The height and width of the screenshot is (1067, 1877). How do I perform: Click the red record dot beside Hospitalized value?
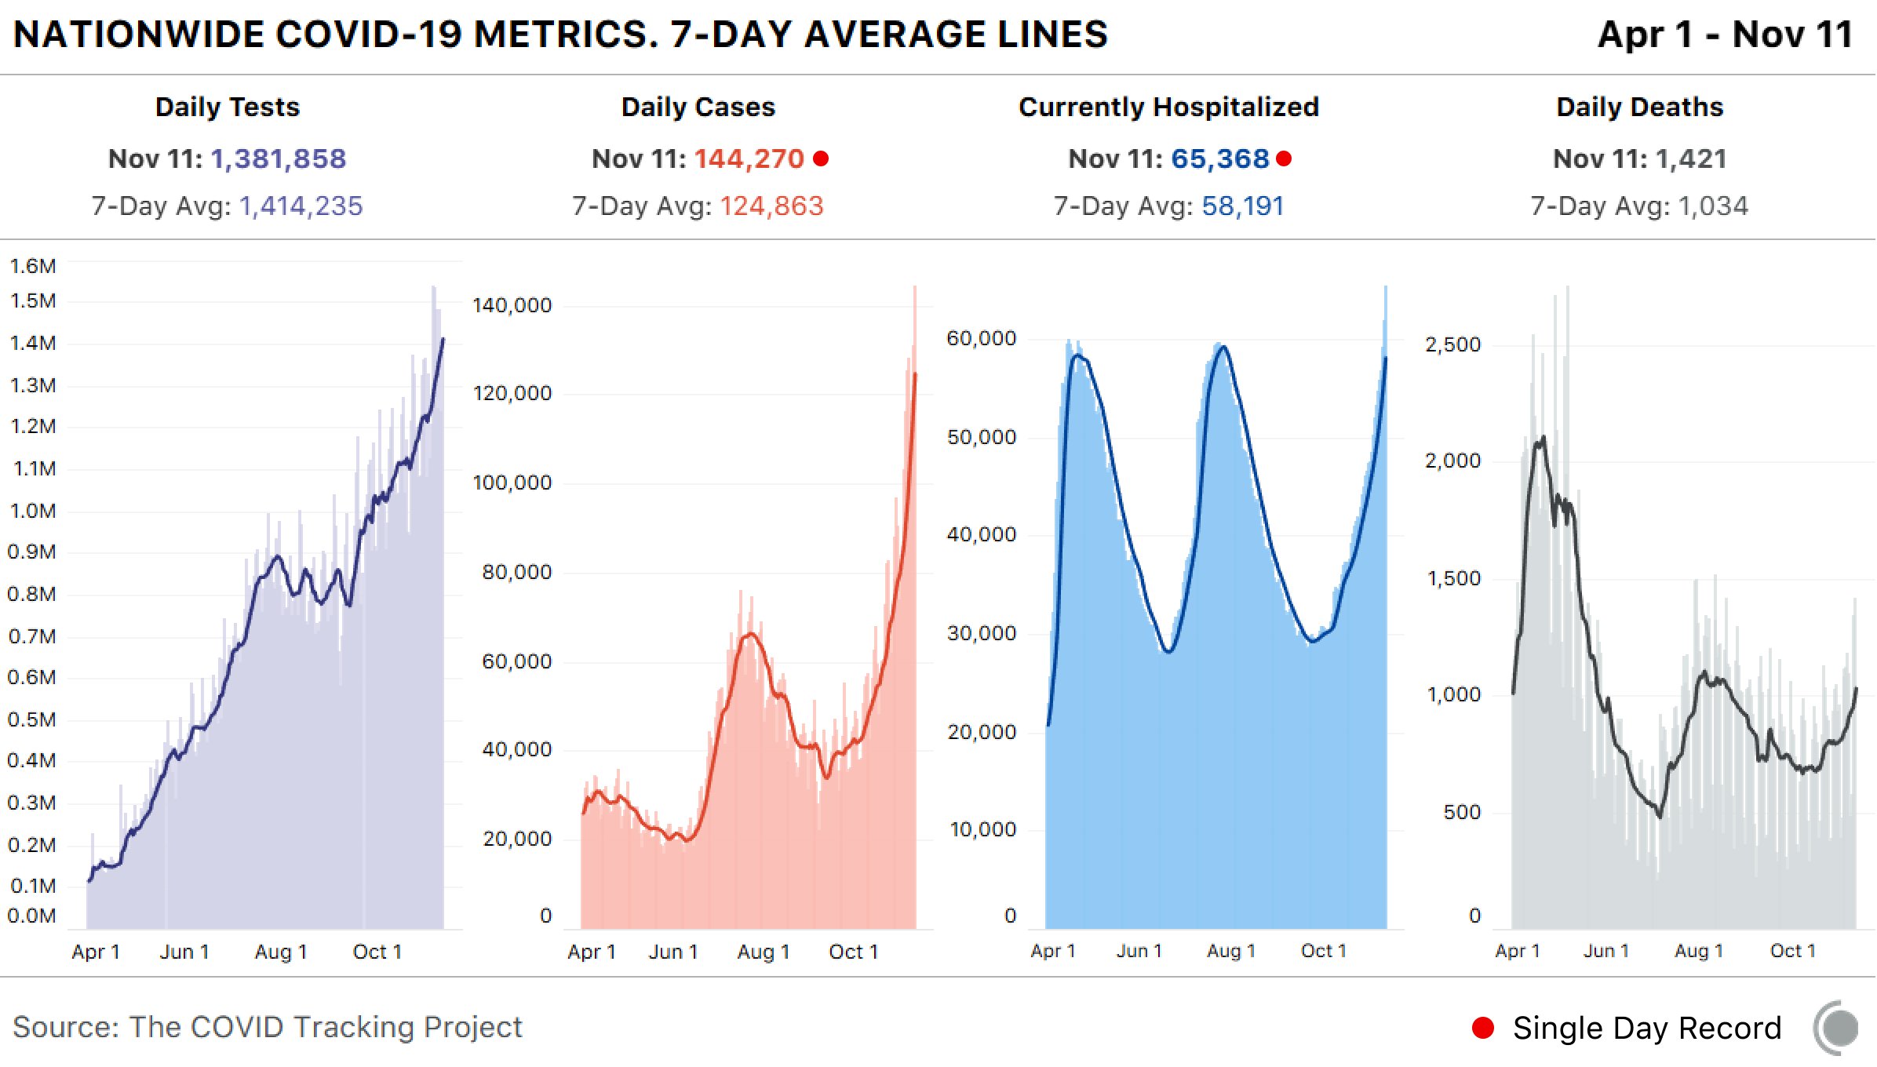tap(1284, 159)
